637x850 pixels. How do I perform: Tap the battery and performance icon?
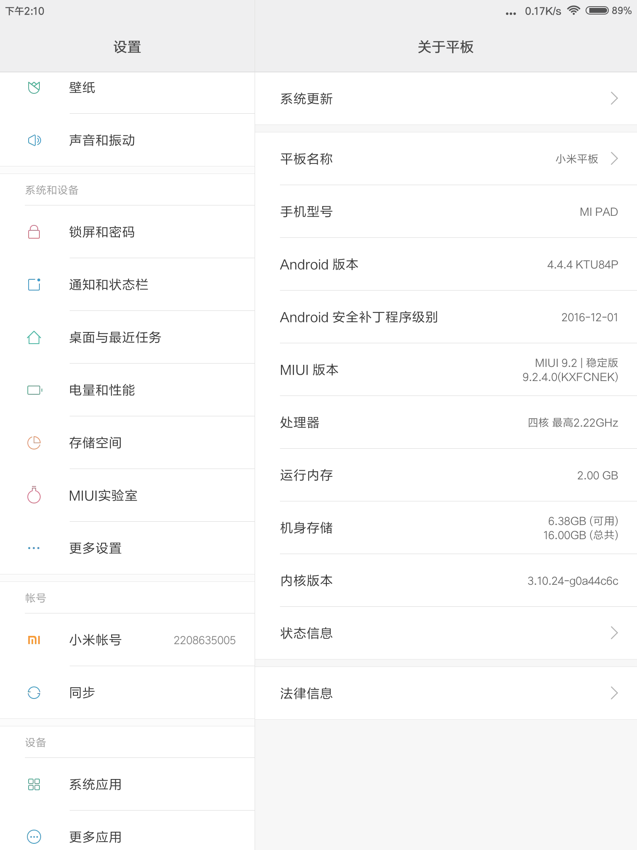click(x=35, y=390)
